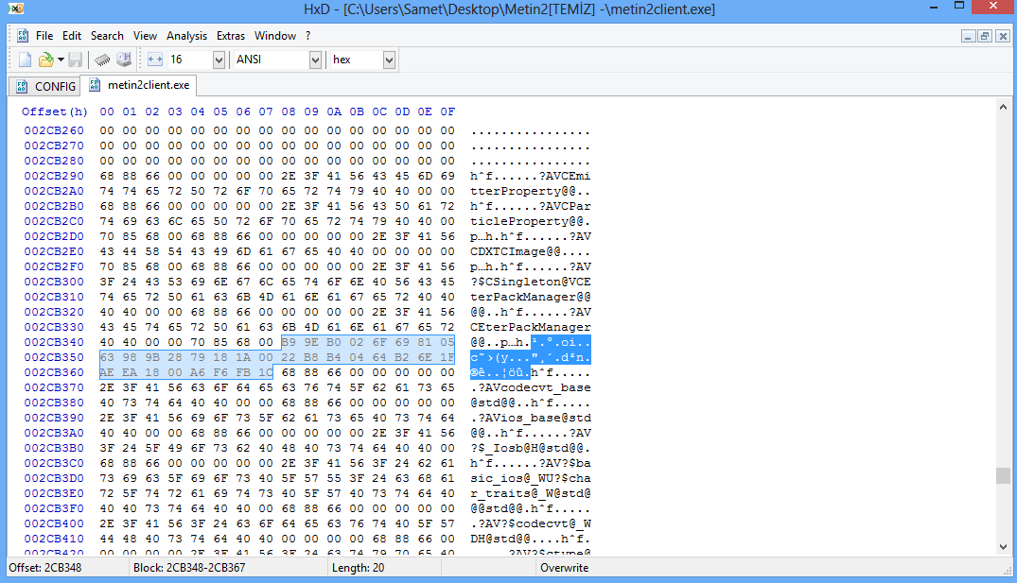The width and height of the screenshot is (1017, 583).
Task: Open the Edit menu
Action: pyautogui.click(x=71, y=36)
